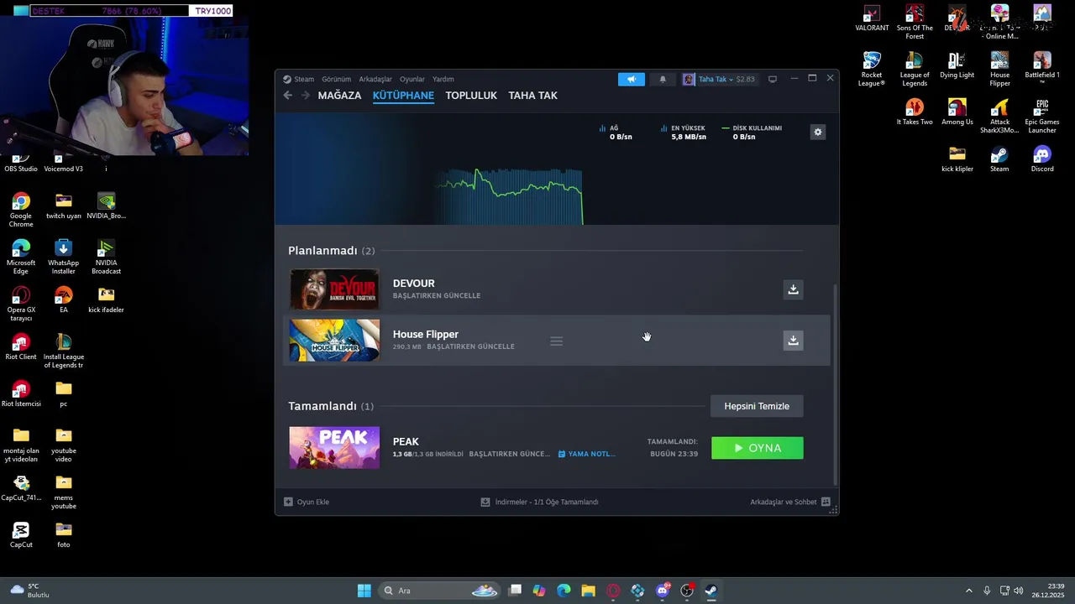The image size is (1075, 604).
Task: Open the taskbar clock and date
Action: [1049, 591]
